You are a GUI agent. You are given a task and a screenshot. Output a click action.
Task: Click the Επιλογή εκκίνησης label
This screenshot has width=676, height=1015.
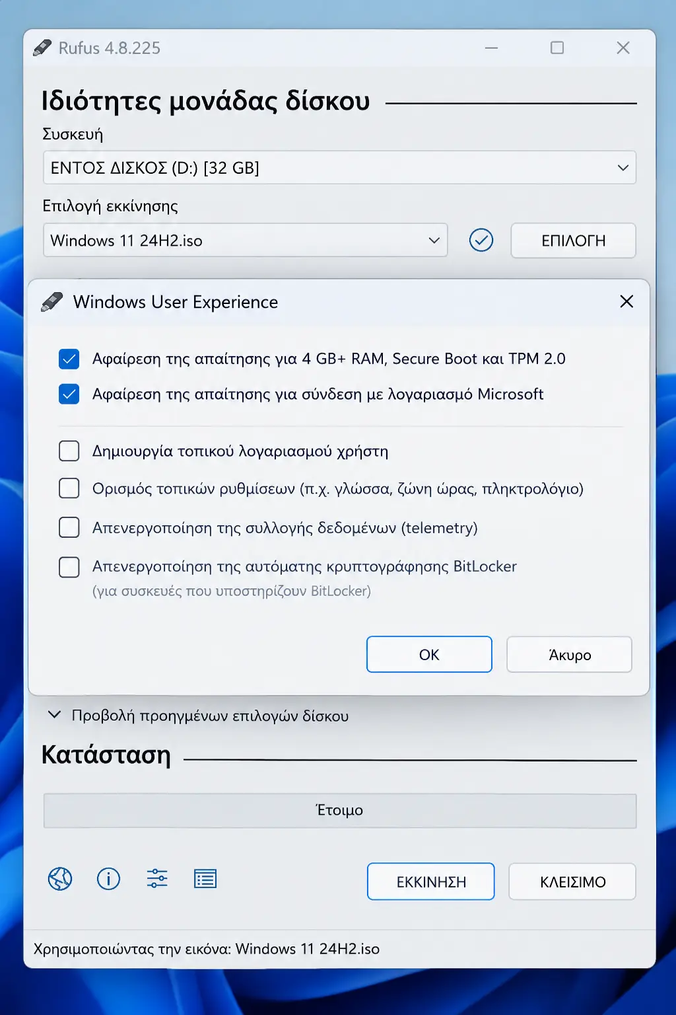pyautogui.click(x=110, y=206)
